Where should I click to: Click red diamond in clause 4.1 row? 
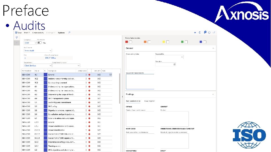tap(89, 87)
